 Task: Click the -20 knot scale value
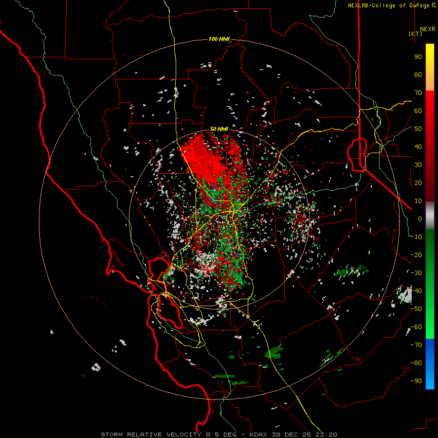(416, 255)
